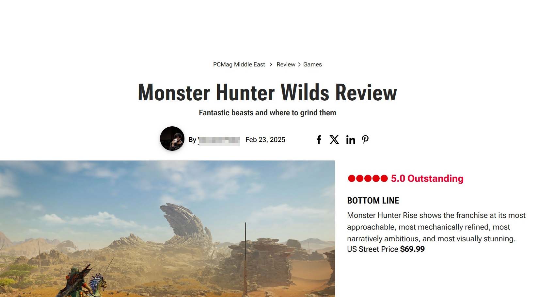Click the bottom line summary paragraph
This screenshot has height=297, width=538.
(x=436, y=227)
